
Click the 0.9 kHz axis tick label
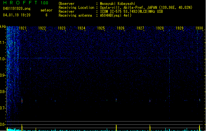click(x=3, y=75)
